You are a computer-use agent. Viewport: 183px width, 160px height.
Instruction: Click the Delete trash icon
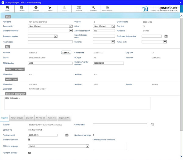tap(22, 8)
